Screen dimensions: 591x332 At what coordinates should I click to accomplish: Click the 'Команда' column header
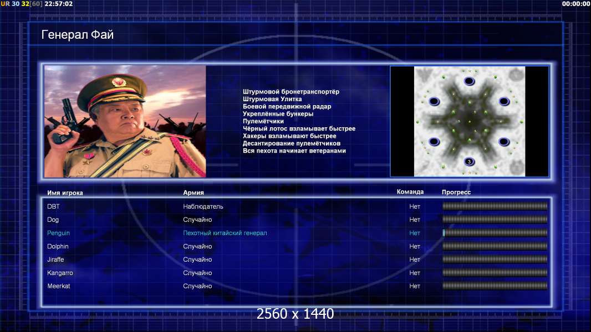point(410,192)
